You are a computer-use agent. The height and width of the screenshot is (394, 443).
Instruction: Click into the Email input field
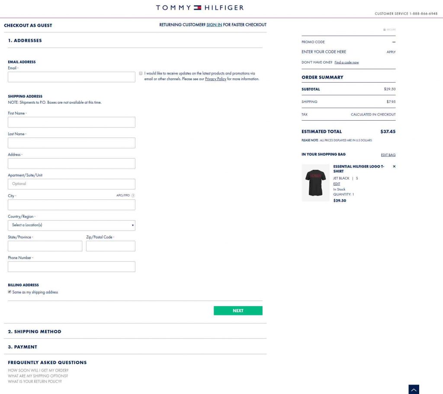[71, 77]
